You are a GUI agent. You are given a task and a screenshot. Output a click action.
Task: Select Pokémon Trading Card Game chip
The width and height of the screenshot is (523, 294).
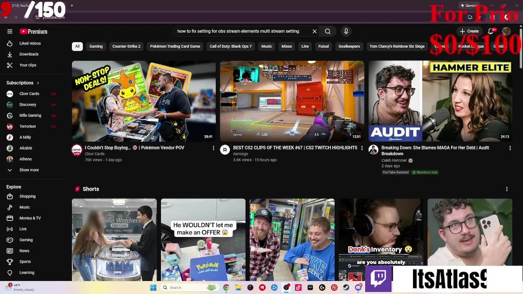(175, 46)
